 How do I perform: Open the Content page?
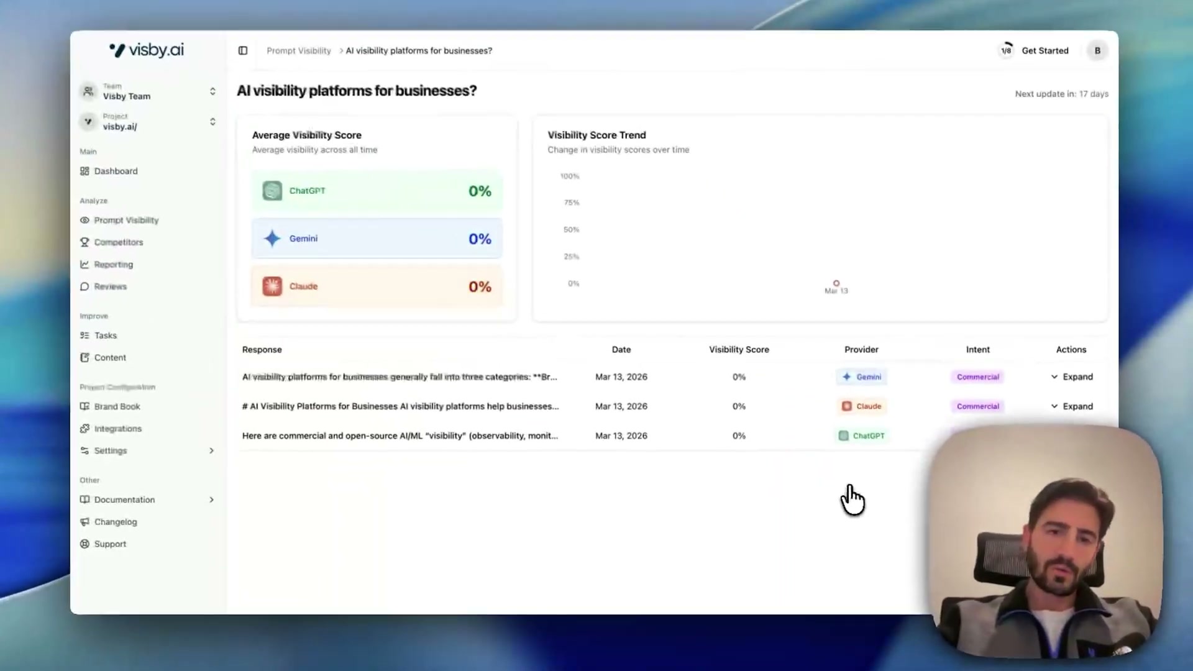110,358
